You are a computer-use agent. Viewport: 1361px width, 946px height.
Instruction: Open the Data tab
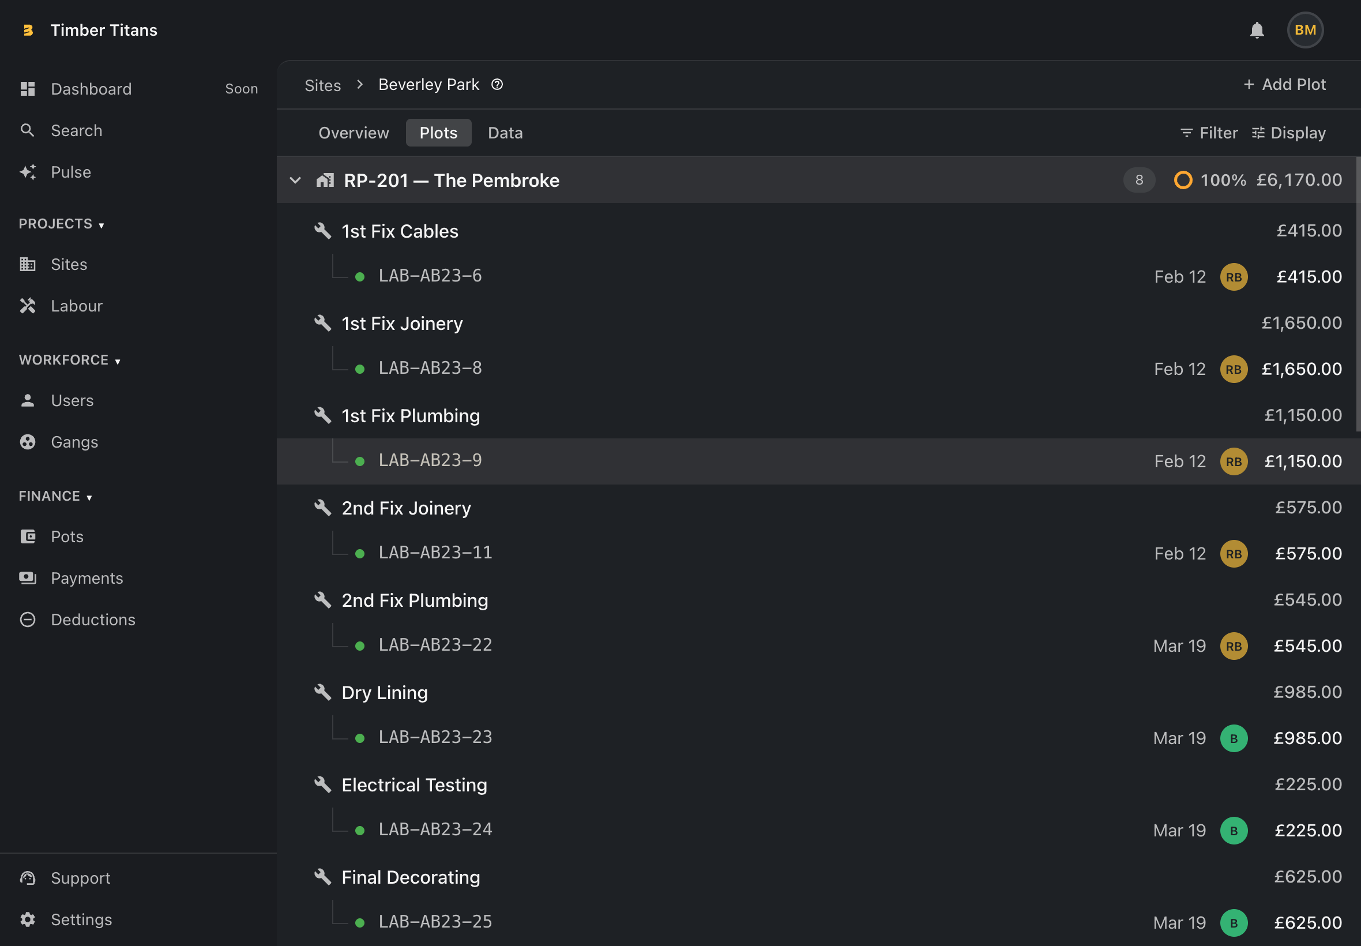(x=505, y=132)
